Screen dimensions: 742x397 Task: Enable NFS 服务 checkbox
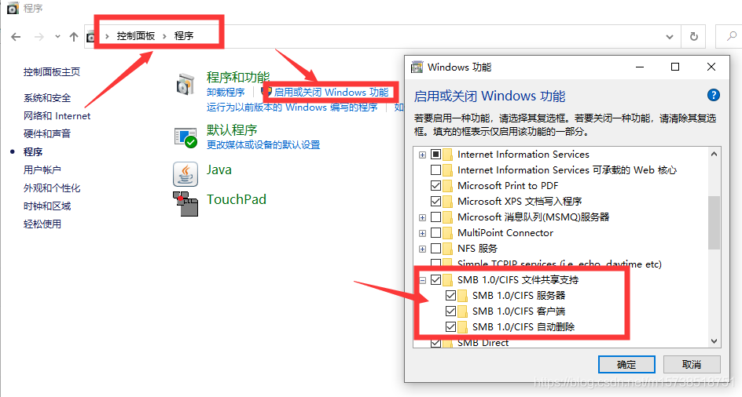point(435,248)
